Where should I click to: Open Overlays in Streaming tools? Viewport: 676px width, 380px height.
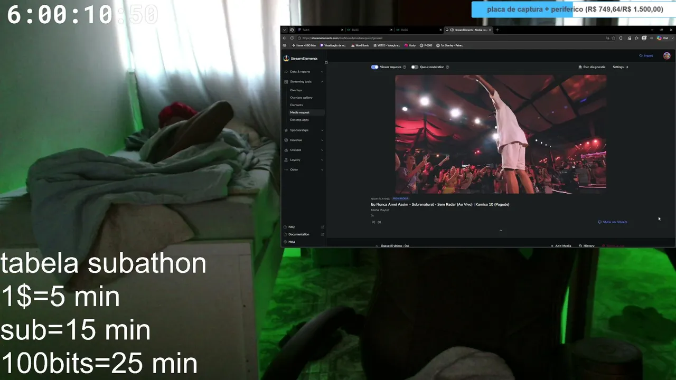pyautogui.click(x=296, y=90)
